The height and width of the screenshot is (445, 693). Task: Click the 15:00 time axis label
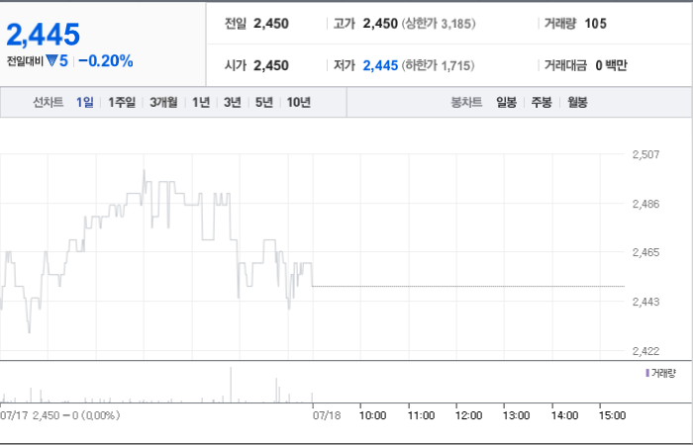click(612, 415)
